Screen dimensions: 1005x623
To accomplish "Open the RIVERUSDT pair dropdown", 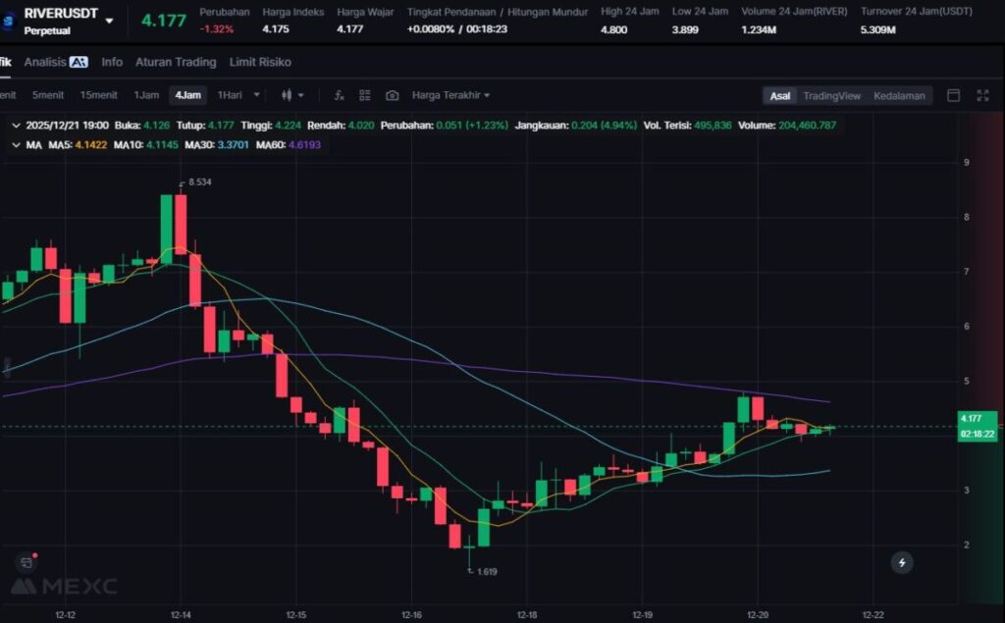I will point(109,20).
